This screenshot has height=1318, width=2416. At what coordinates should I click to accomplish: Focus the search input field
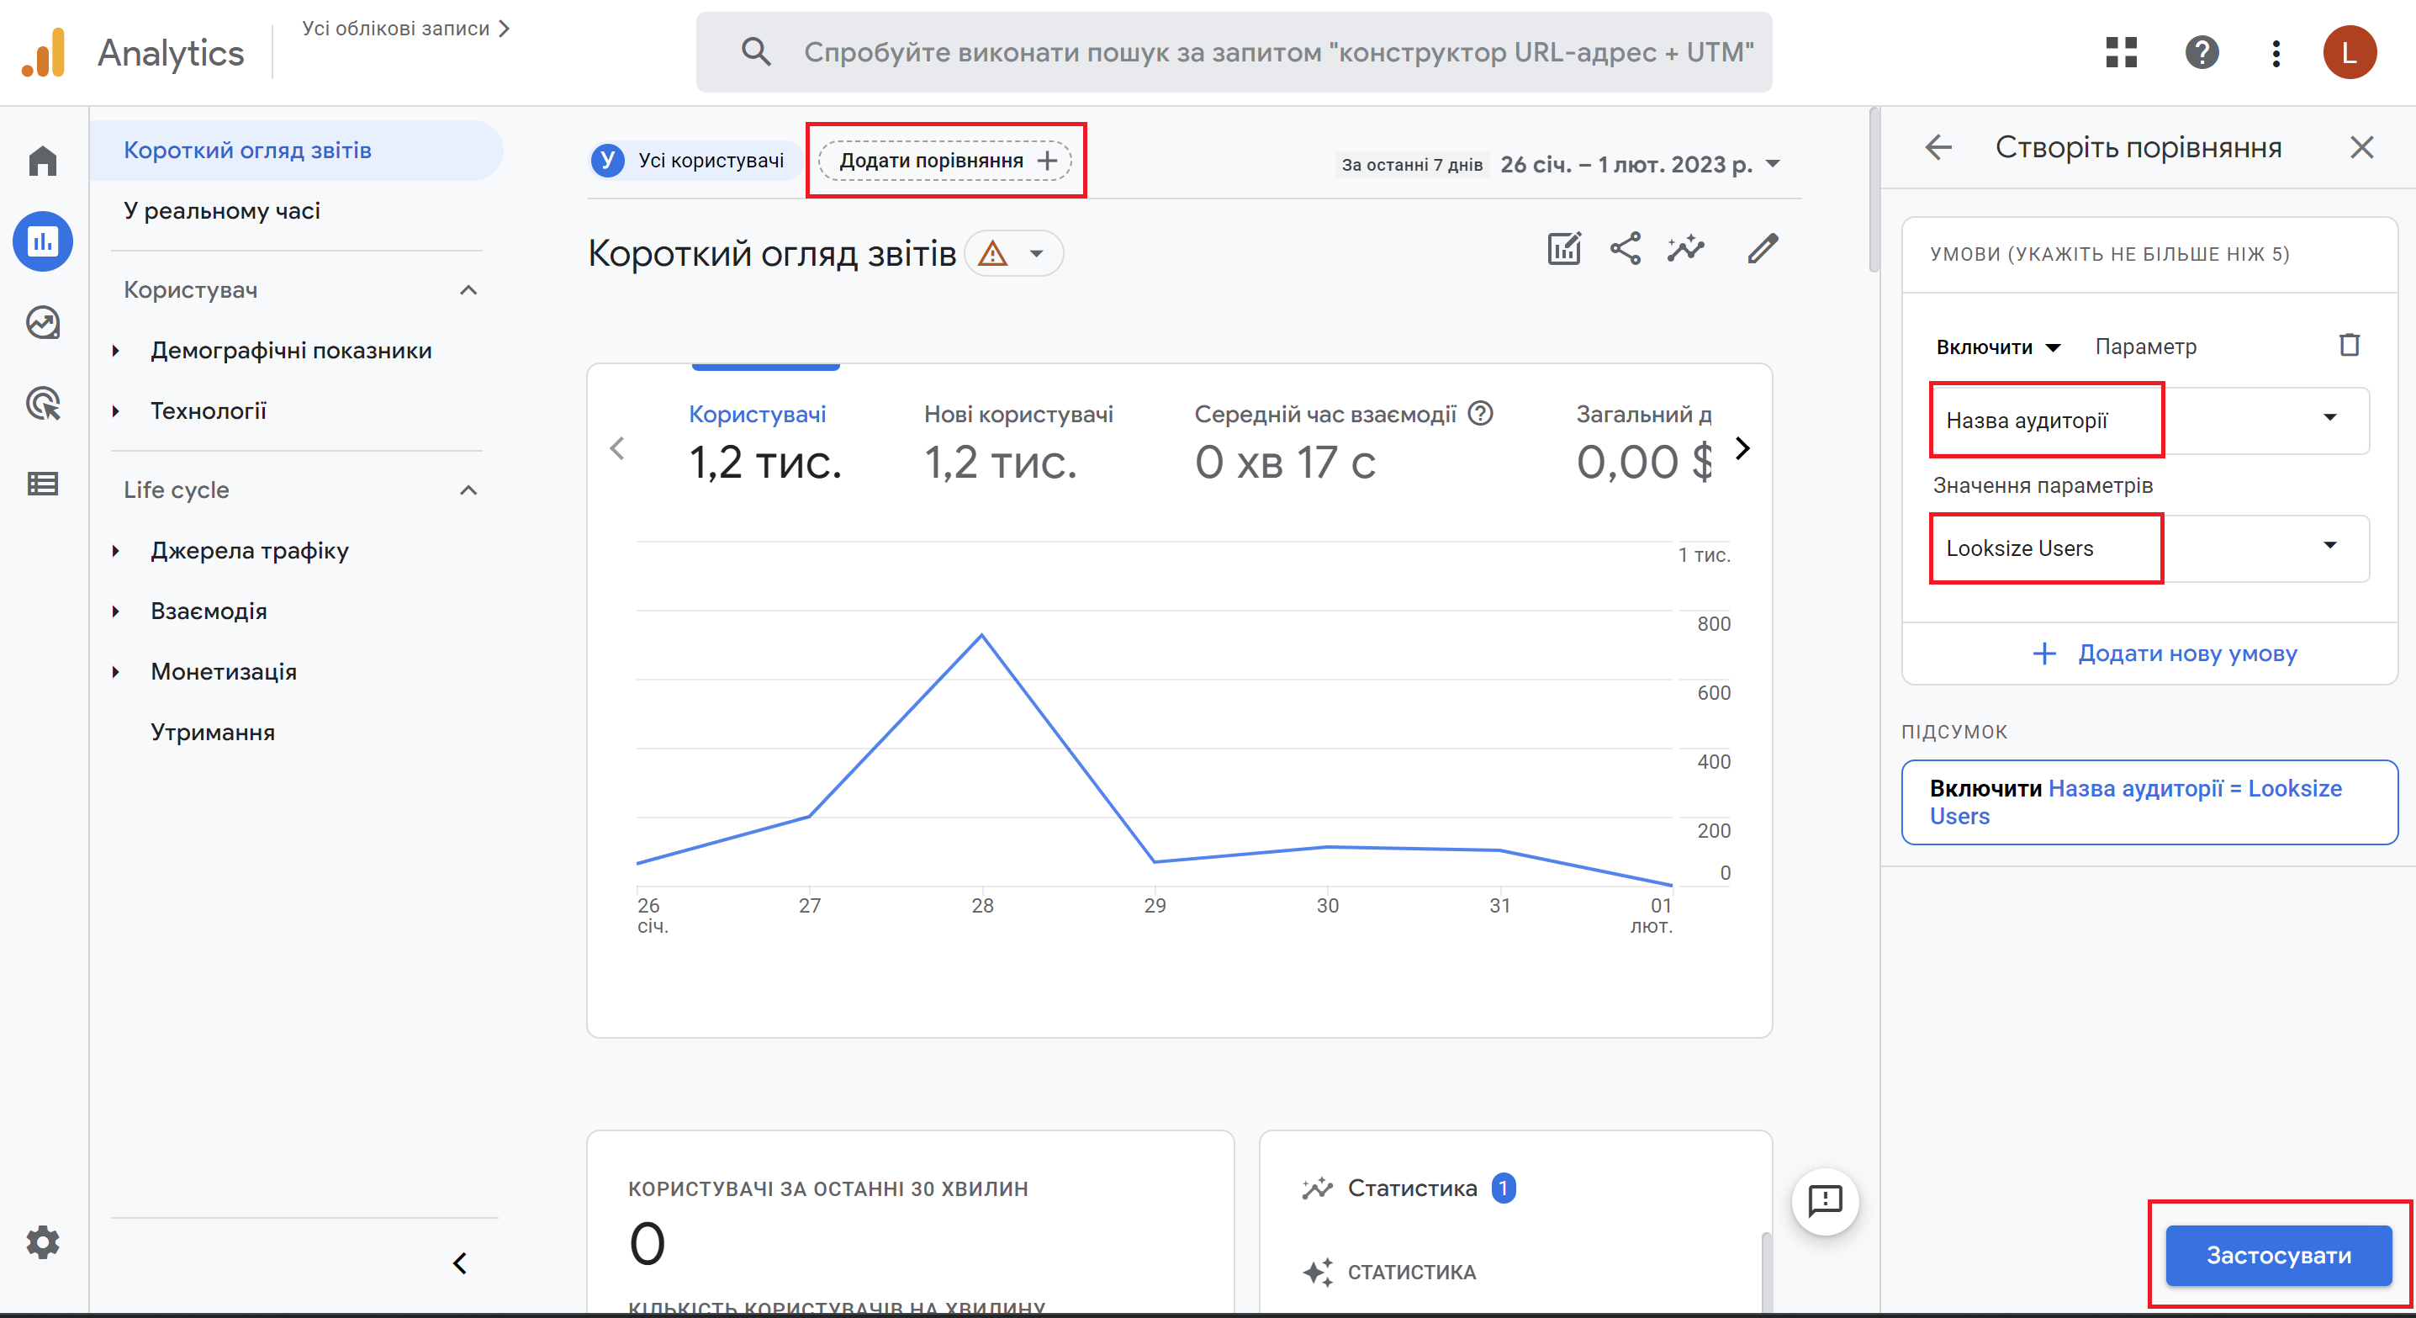pos(1234,51)
